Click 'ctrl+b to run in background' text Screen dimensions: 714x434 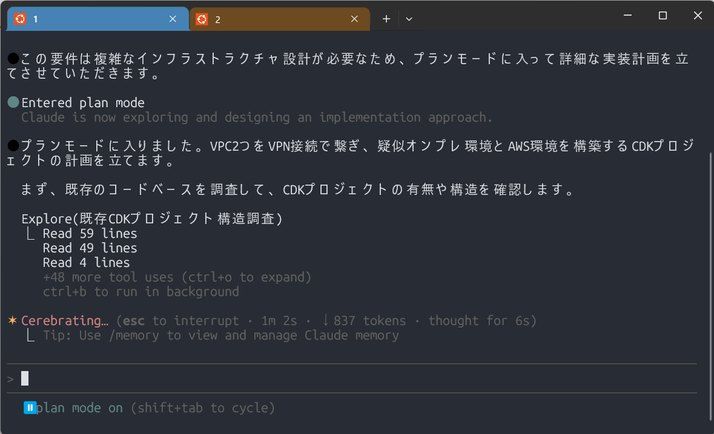point(140,292)
